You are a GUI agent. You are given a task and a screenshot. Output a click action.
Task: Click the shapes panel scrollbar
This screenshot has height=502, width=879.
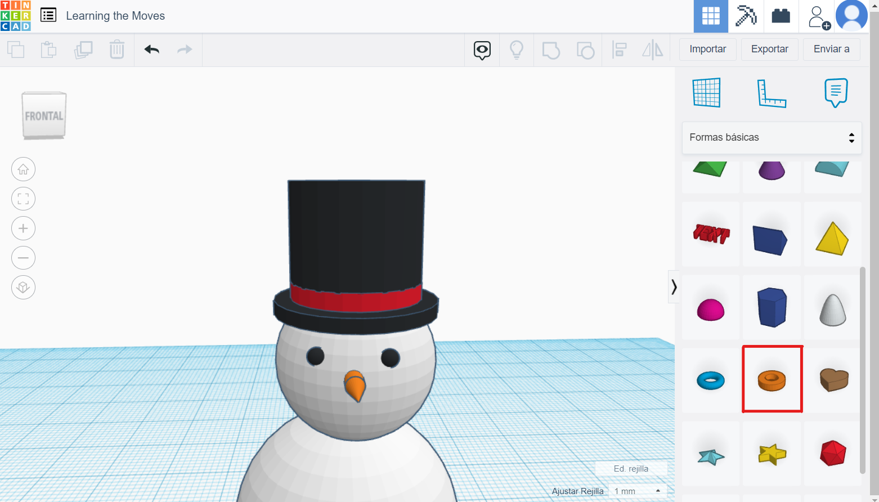pos(863,370)
